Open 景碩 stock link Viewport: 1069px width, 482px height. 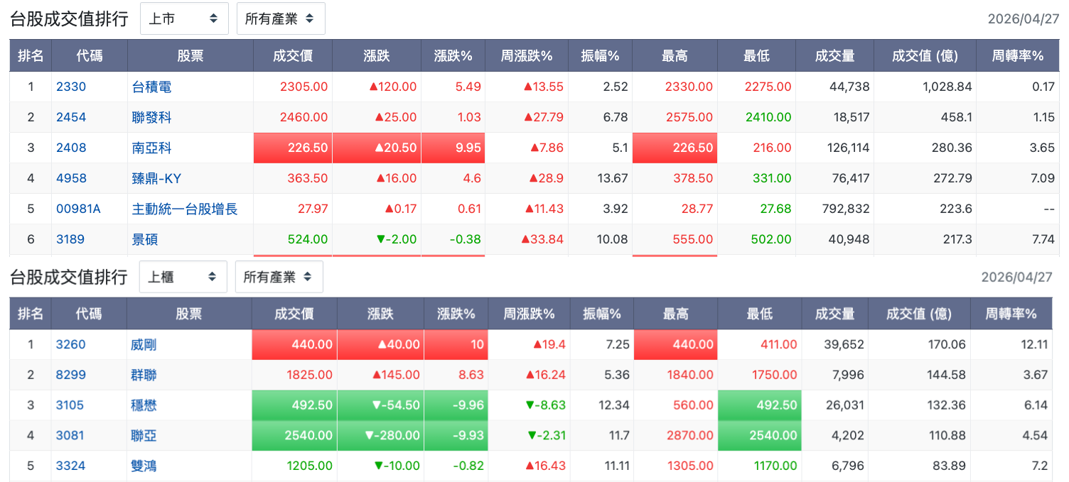pyautogui.click(x=145, y=239)
